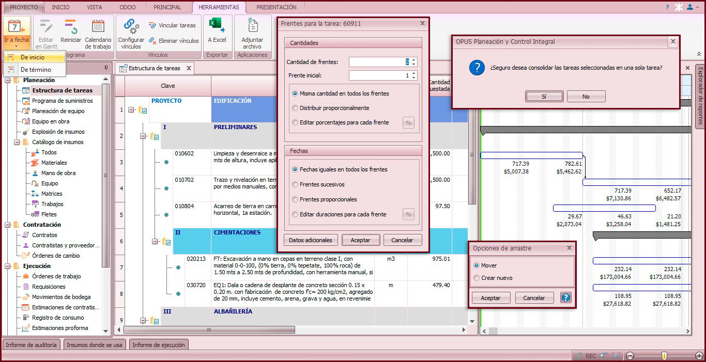Open Planeación de equipo in tree
This screenshot has height=362, width=706.
tap(58, 111)
